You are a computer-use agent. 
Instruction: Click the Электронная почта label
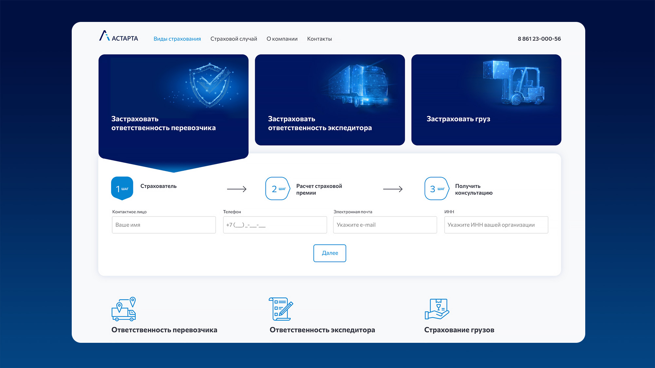click(353, 212)
